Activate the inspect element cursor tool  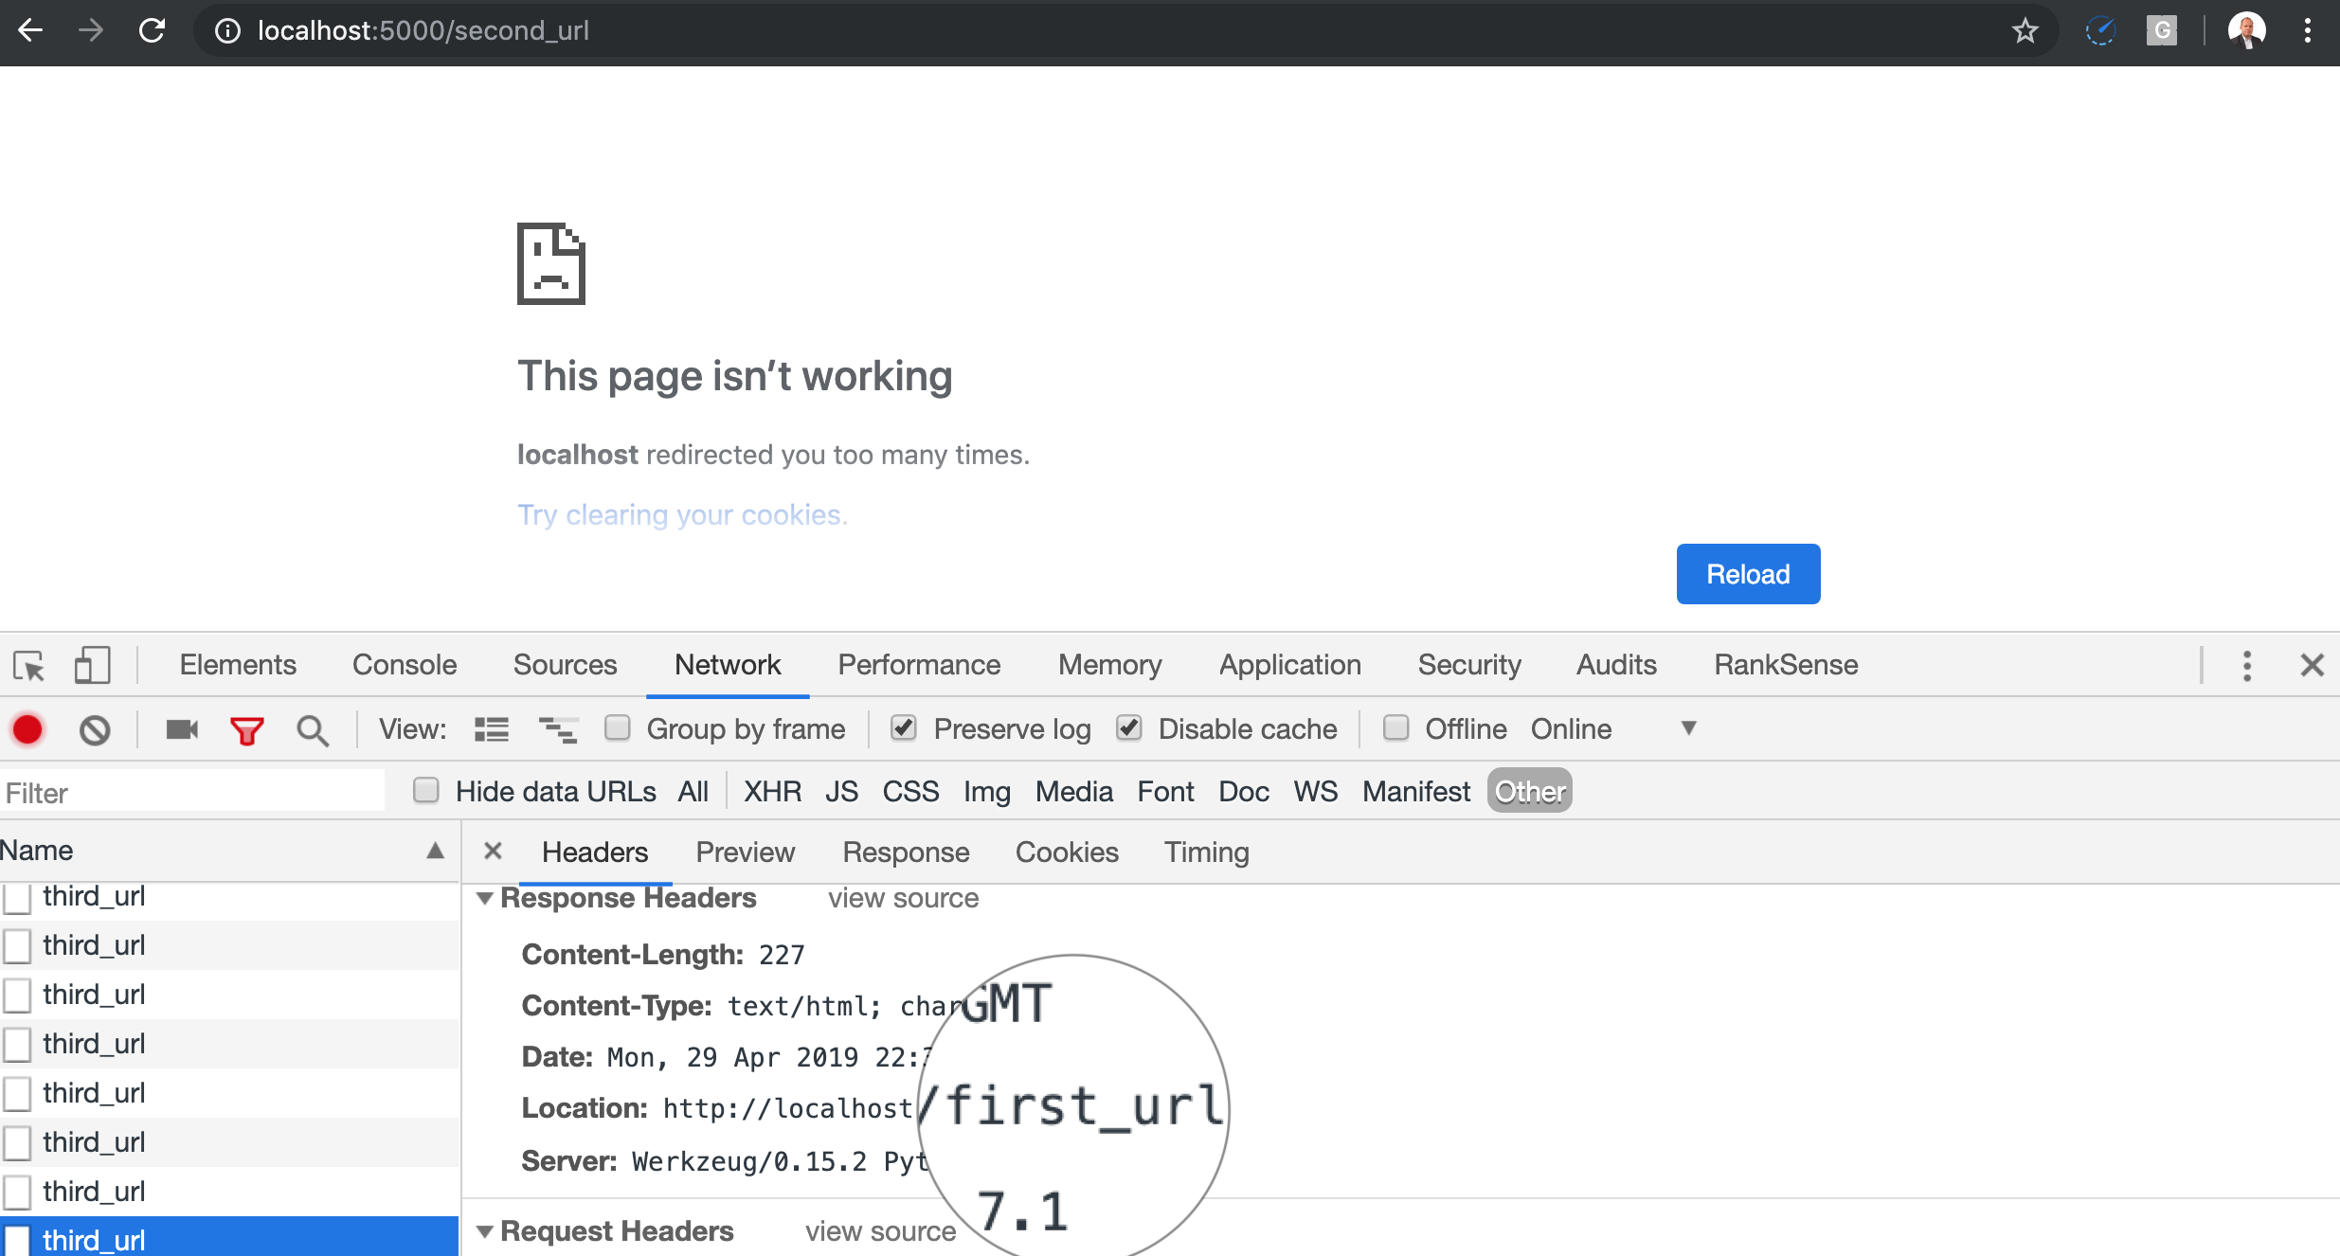[28, 666]
